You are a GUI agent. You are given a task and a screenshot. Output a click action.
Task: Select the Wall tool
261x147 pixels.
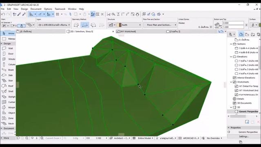coord(8,48)
